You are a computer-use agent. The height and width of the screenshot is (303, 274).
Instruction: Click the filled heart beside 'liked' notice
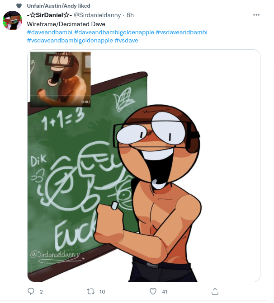19,6
